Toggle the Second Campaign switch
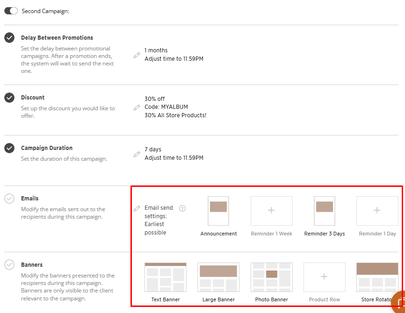Image resolution: width=405 pixels, height=313 pixels. (x=11, y=11)
